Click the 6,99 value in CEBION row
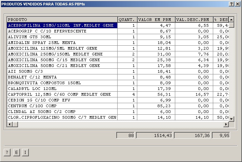Screen dimensions: 242x162 point(156,100)
